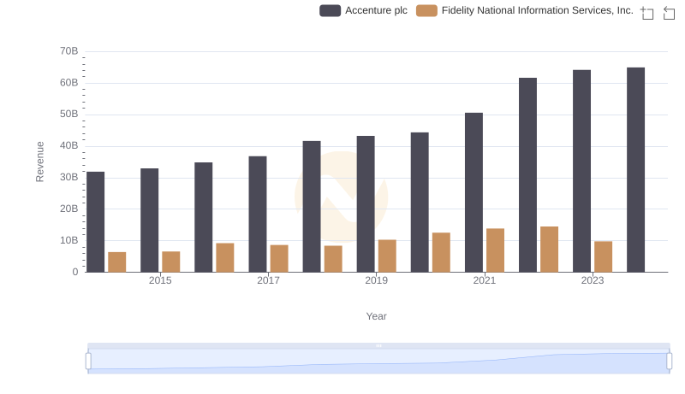Select the Accenture bar for 2021
The height and width of the screenshot is (394, 685).
pyautogui.click(x=474, y=192)
